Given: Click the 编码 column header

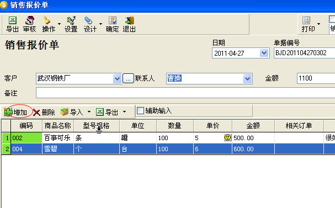Looking at the screenshot, I should click(26, 126).
